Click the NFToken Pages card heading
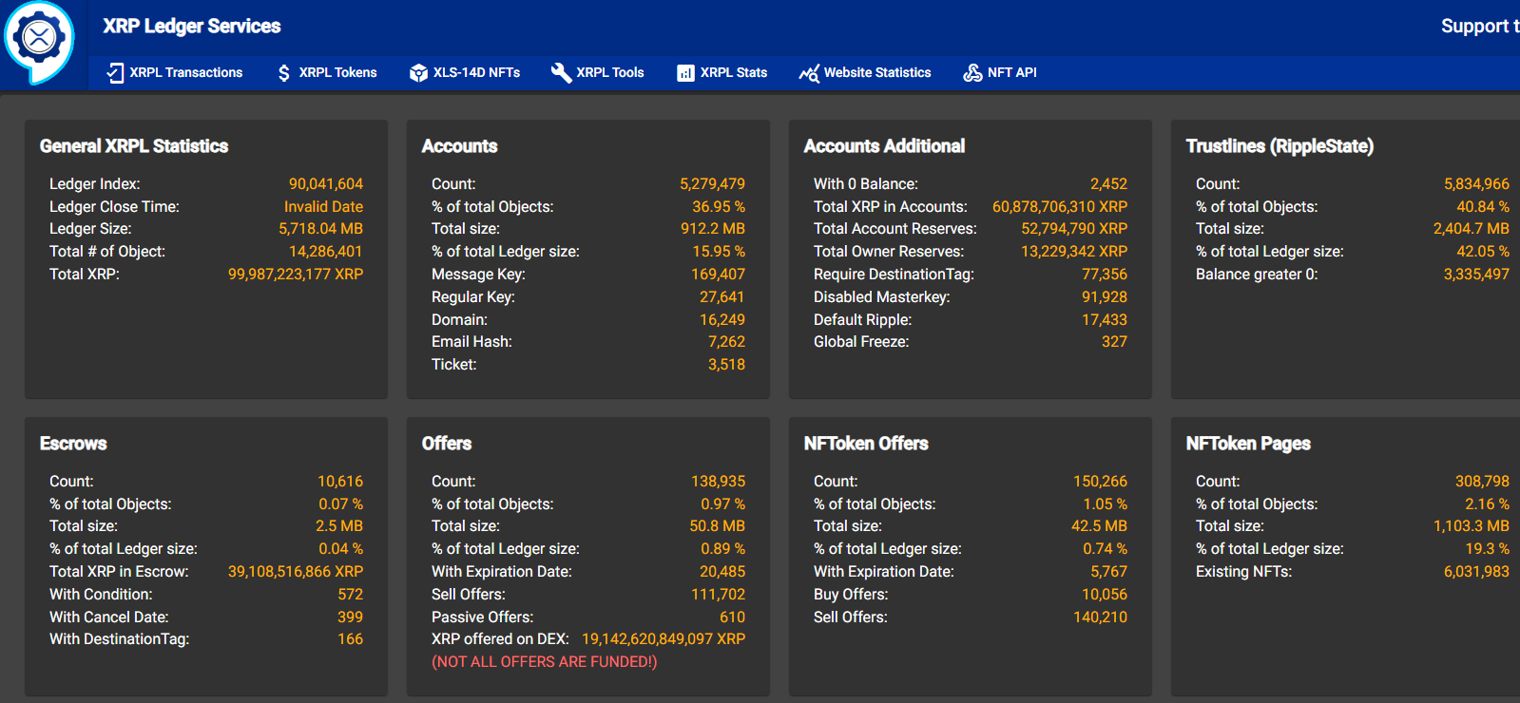 1248,444
